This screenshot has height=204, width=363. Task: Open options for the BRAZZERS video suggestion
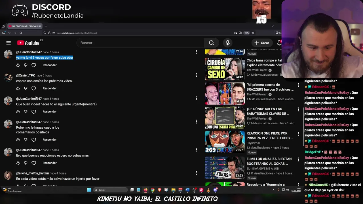point(298,85)
